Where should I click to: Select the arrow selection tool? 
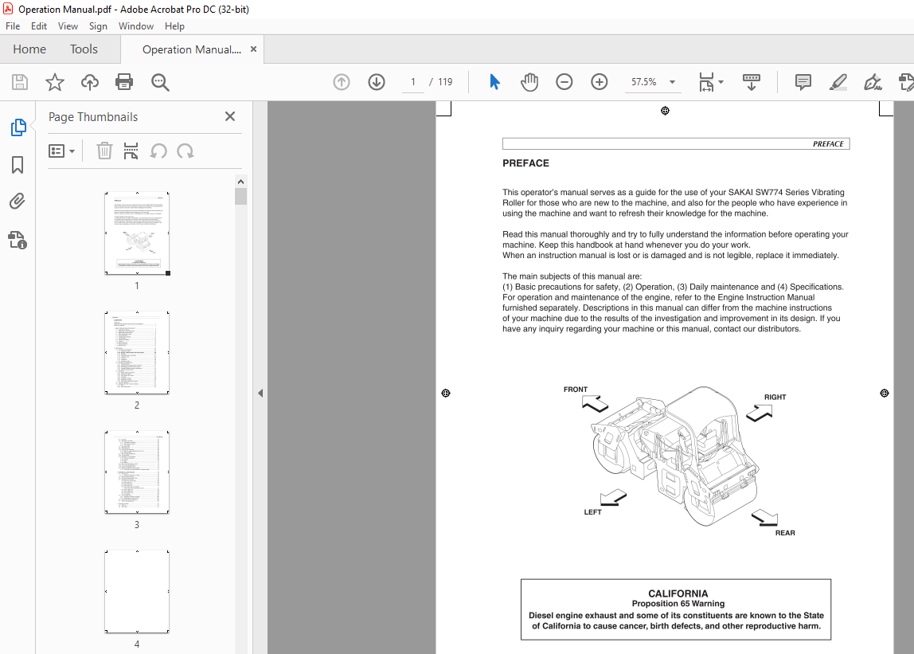click(495, 82)
